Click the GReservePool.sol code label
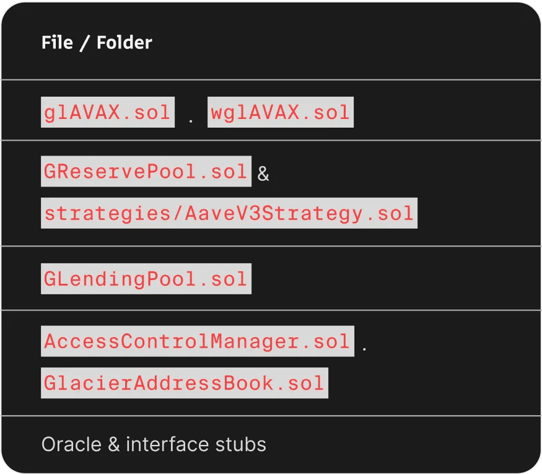Image resolution: width=542 pixels, height=474 pixels. (x=146, y=172)
